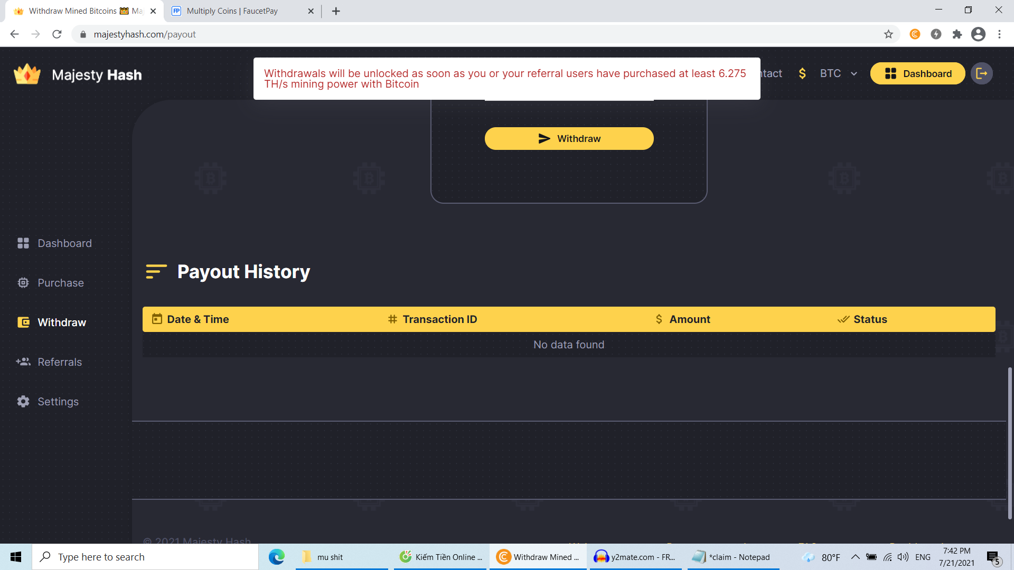Bookmark page with the star icon

click(x=888, y=34)
